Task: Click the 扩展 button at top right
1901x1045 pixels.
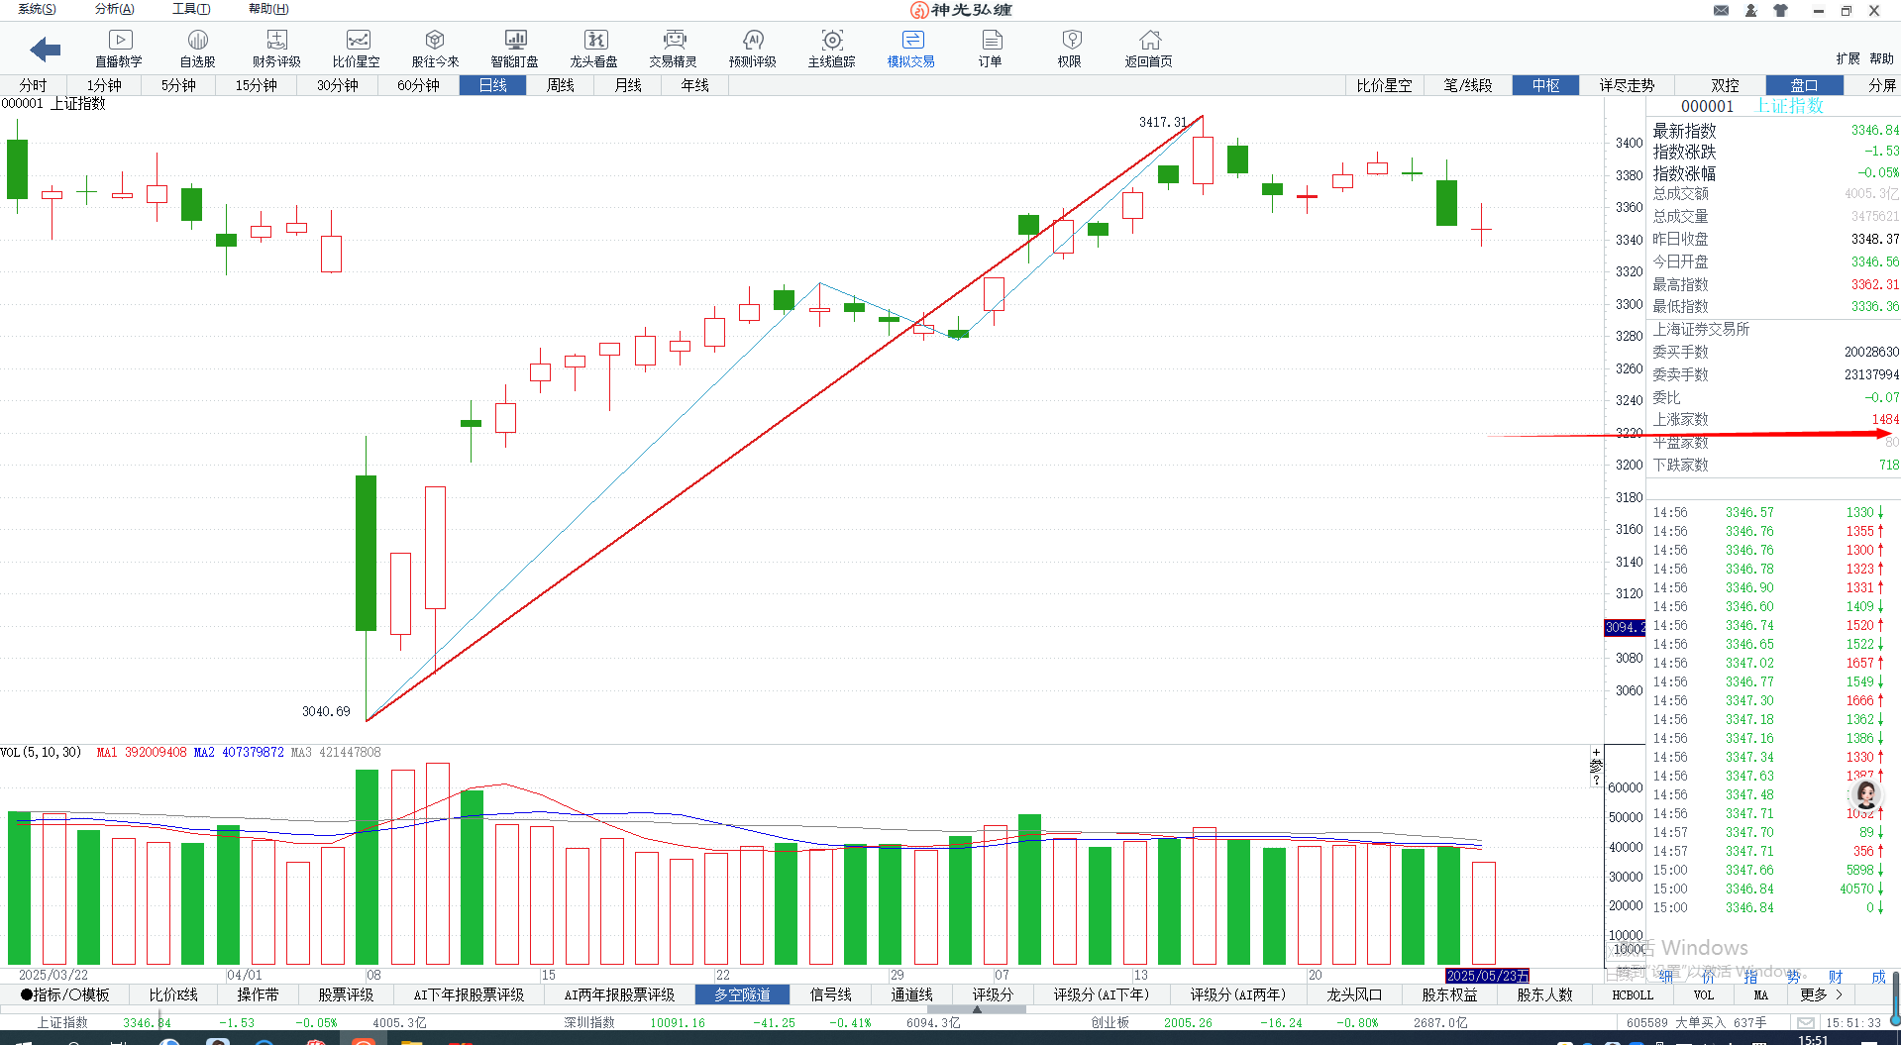Action: 1848,58
